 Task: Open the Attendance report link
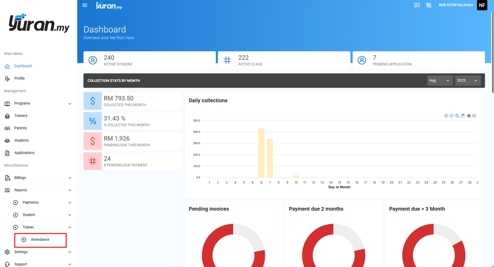tap(40, 240)
